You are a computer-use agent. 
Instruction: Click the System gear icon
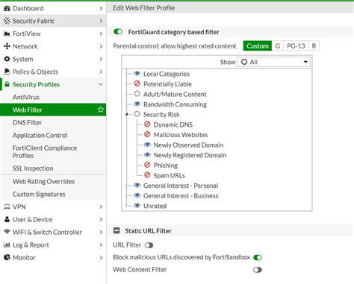[7, 59]
